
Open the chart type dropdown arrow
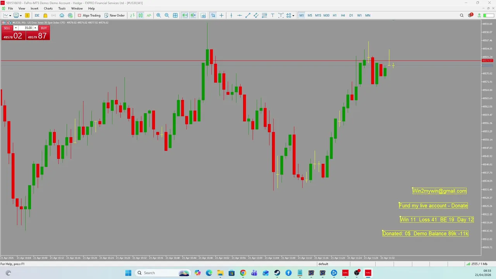(10, 15)
